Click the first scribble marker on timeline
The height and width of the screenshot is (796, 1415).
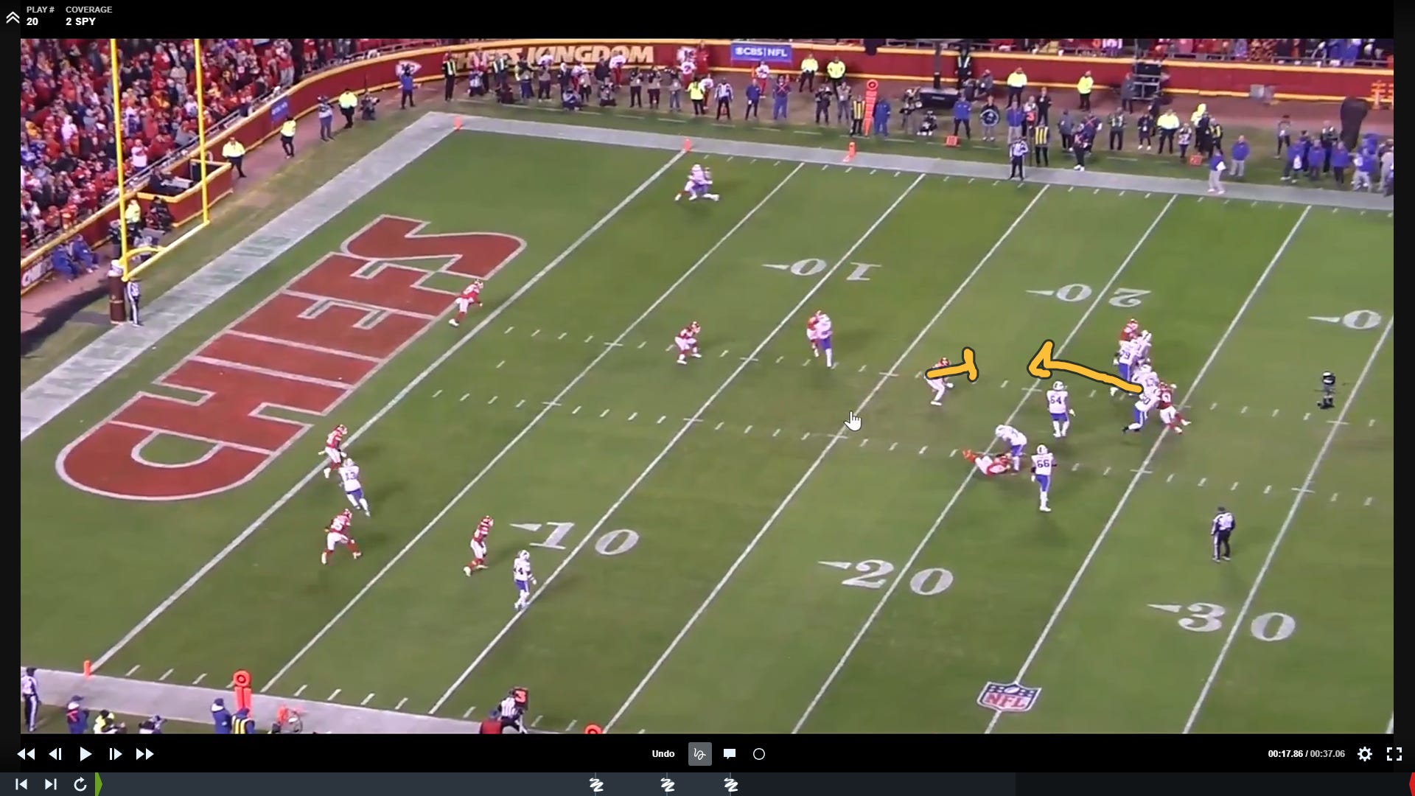pos(596,785)
